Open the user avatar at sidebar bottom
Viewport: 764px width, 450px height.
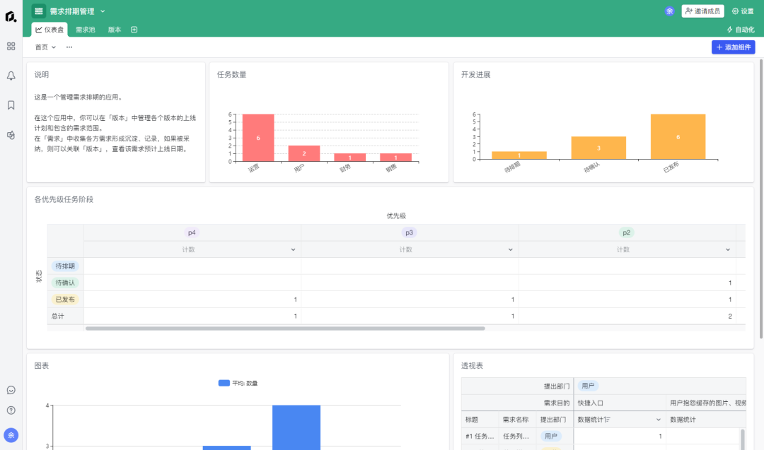pos(11,435)
